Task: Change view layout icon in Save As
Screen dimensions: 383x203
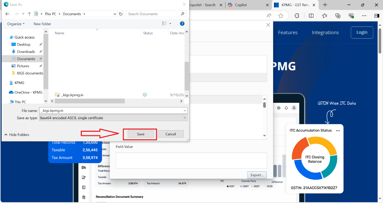Action: click(x=164, y=24)
